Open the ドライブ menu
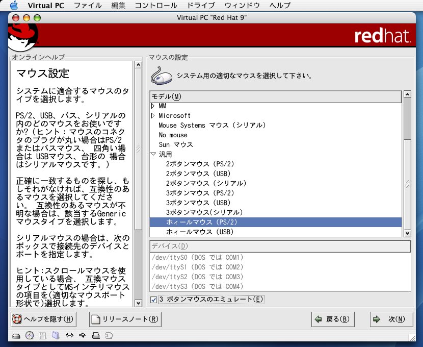This screenshot has height=347, width=423. click(201, 5)
